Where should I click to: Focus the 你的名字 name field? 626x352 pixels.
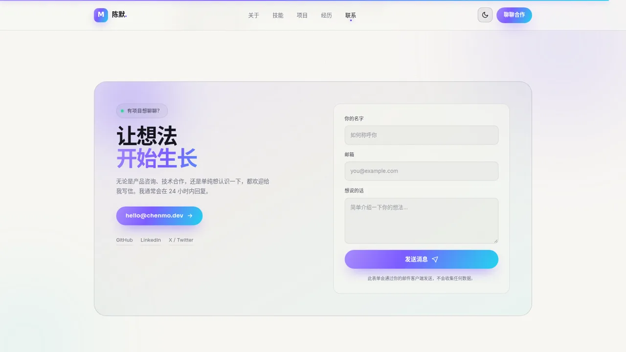(x=422, y=135)
